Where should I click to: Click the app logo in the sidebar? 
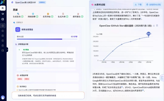click(x=3, y=2)
